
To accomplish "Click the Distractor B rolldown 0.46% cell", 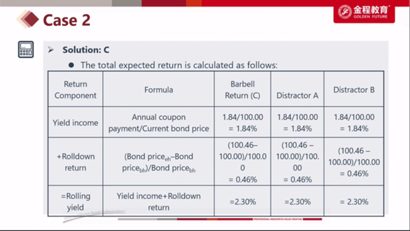I will (354, 162).
